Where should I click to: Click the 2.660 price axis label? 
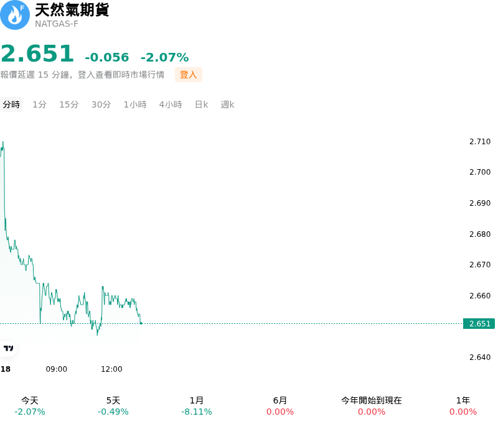pyautogui.click(x=480, y=295)
